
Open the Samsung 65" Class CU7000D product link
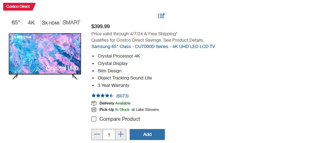tap(153, 47)
